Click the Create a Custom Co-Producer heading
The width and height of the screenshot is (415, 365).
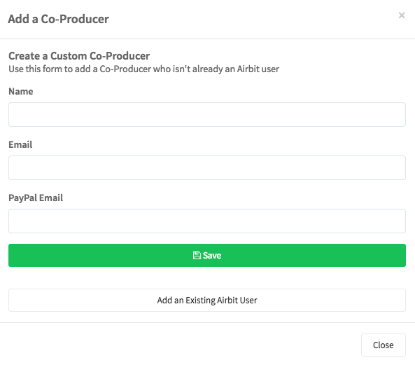(79, 56)
